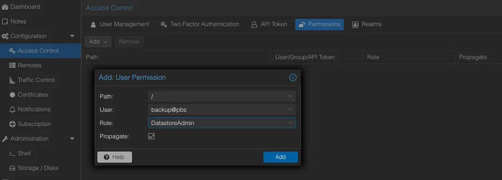Image resolution: width=502 pixels, height=180 pixels.
Task: Click the Remotes server icon
Action: click(x=12, y=65)
